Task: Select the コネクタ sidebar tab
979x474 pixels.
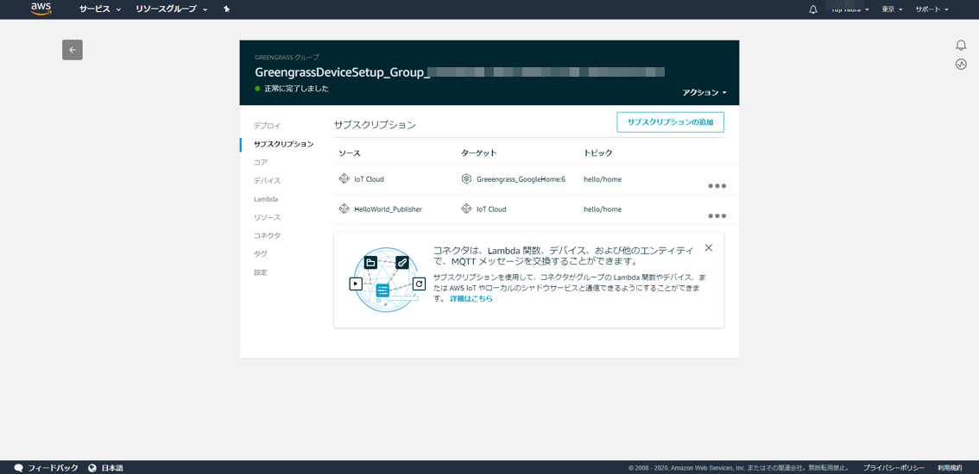Action: click(x=267, y=236)
